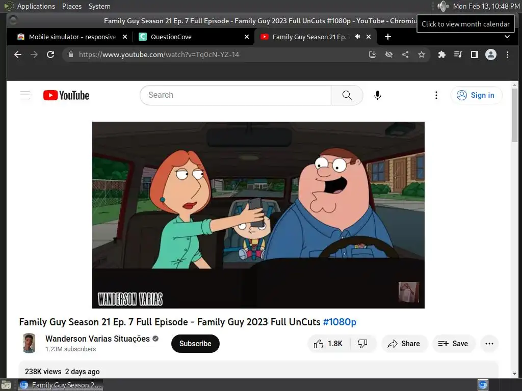522x391 pixels.
Task: Click the install app icon in address bar
Action: (x=373, y=54)
